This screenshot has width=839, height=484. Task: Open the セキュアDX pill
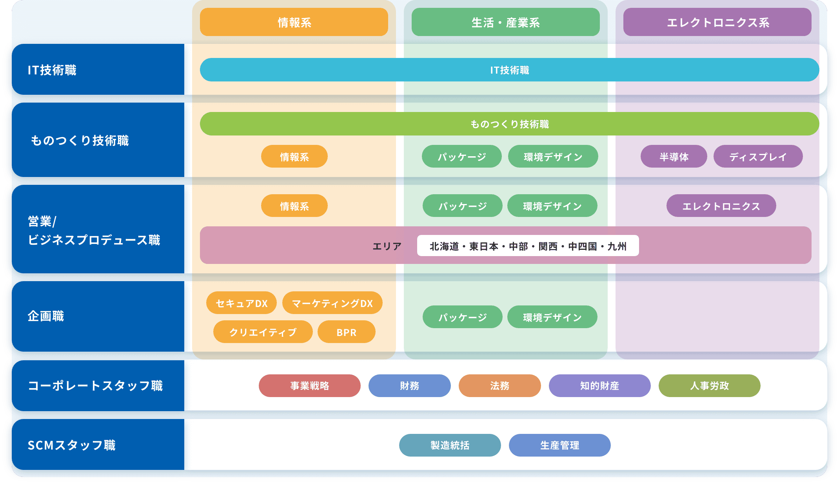242,303
